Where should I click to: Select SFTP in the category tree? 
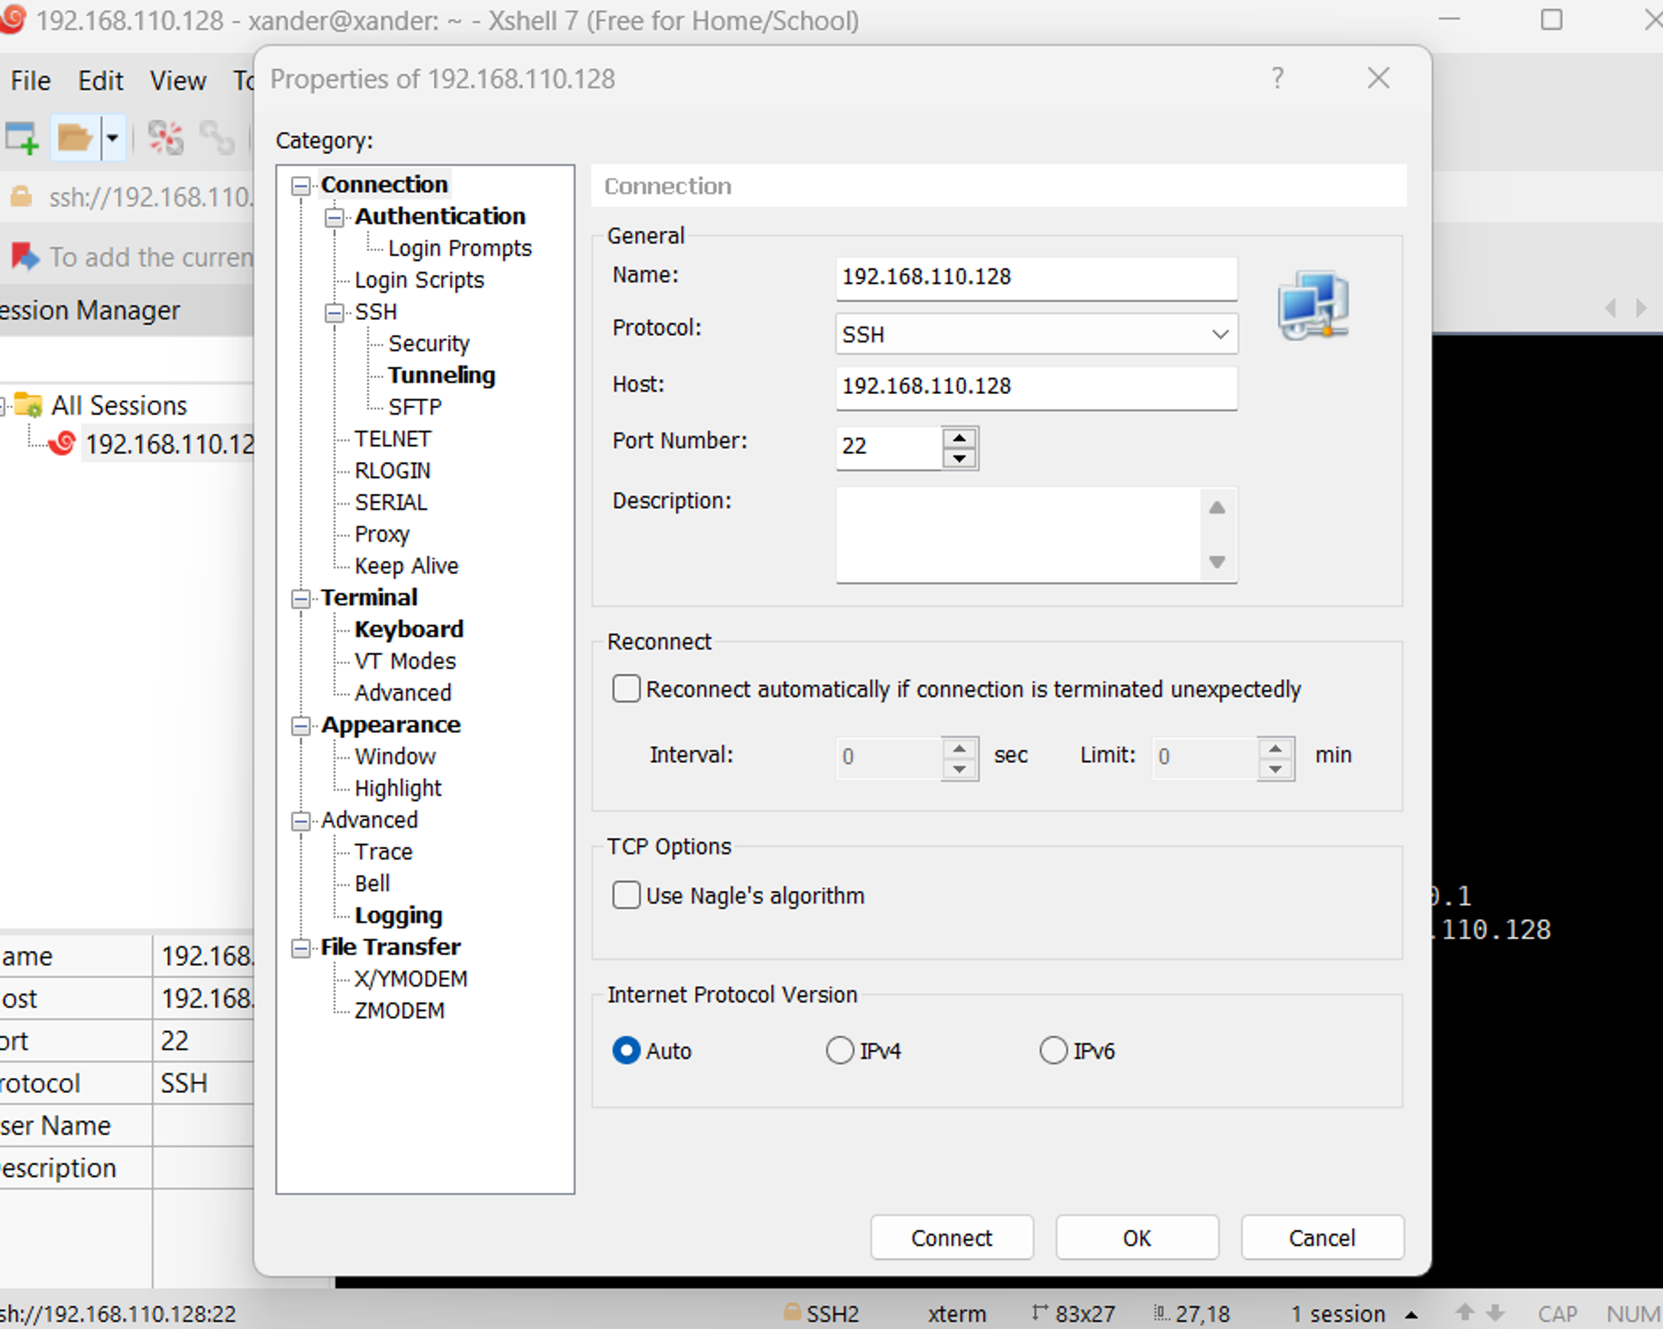(x=415, y=407)
